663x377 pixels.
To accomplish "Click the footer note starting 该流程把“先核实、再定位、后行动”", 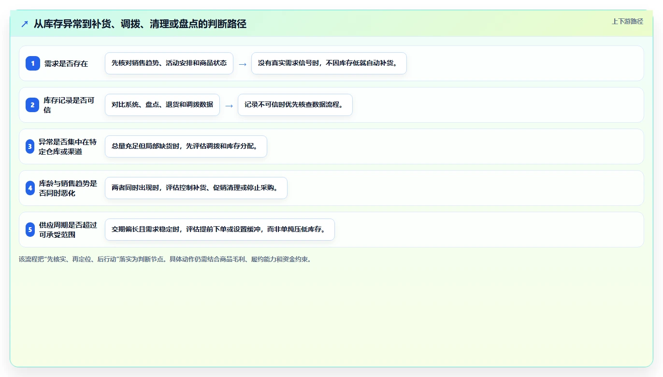I will 166,259.
